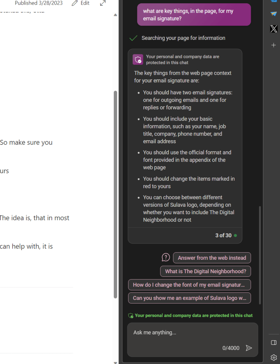Click the green shield icon above the input
Viewport: 280px width, 364px height.
(131, 316)
